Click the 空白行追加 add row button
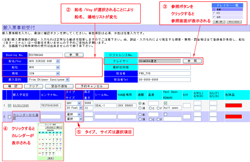This screenshot has width=250, height=162. [x=59, y=86]
